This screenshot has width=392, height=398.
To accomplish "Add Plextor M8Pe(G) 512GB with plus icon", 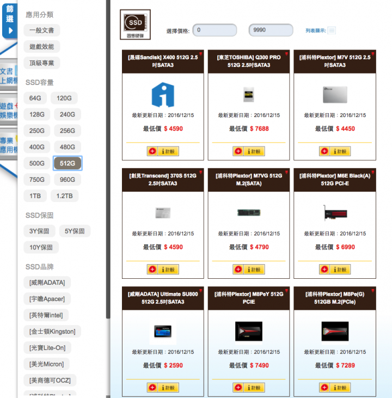I will coord(324,388).
